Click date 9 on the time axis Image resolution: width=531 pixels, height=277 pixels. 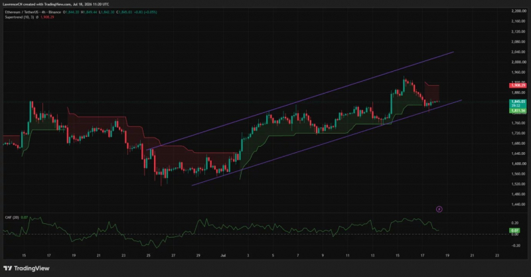pyautogui.click(x=323, y=255)
